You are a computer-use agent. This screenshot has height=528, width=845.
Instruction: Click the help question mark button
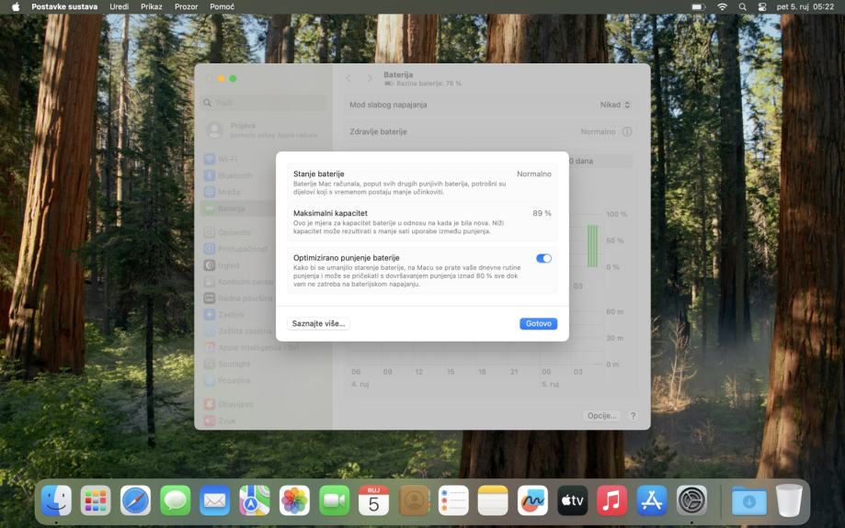634,415
